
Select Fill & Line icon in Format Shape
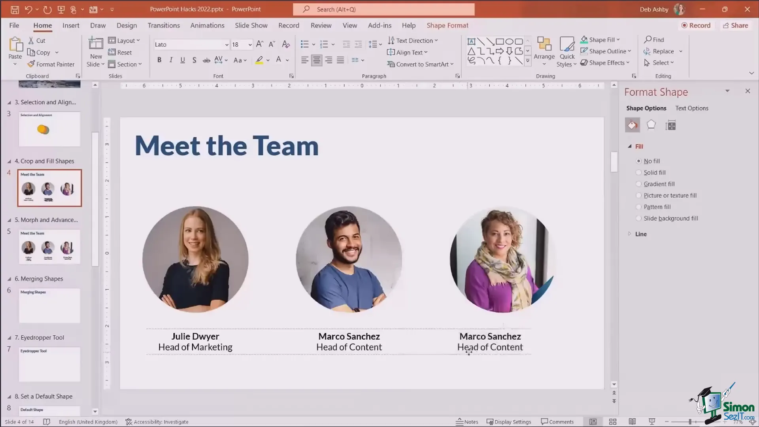[632, 125]
